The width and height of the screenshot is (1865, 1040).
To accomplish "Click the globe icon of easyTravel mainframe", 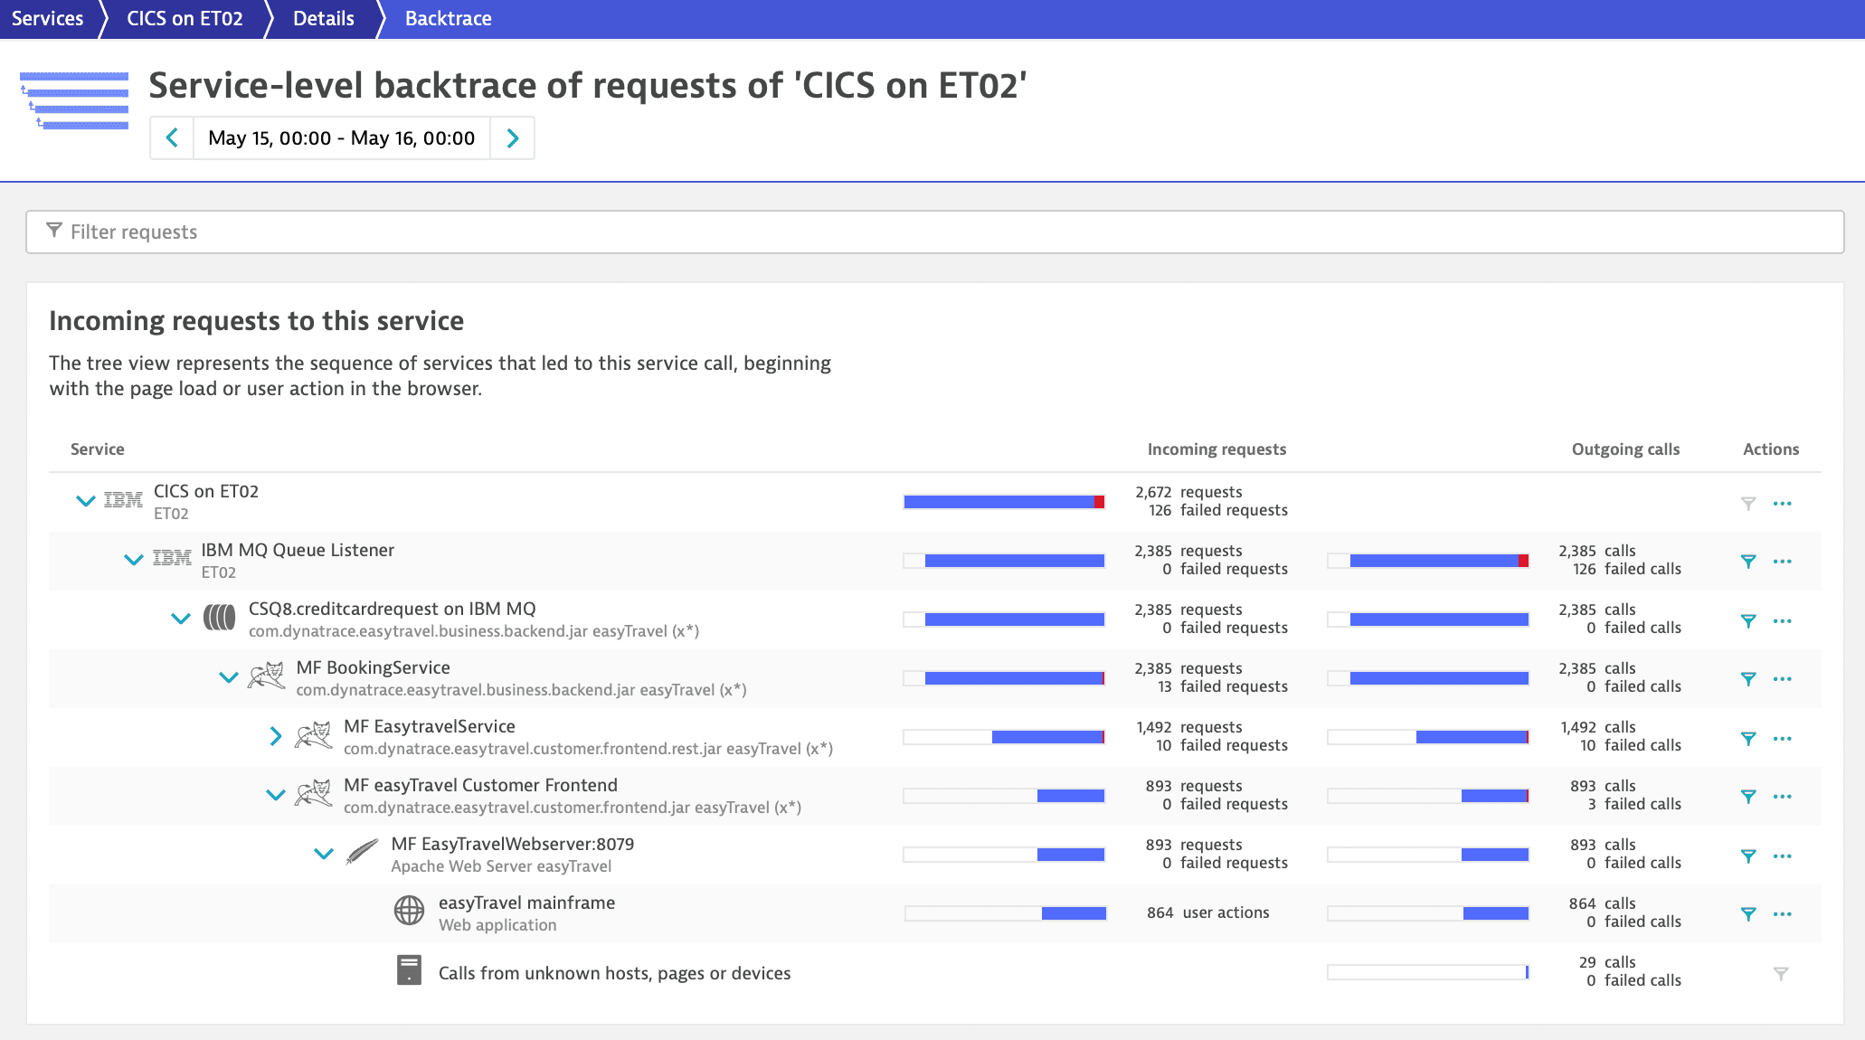I will [x=409, y=911].
